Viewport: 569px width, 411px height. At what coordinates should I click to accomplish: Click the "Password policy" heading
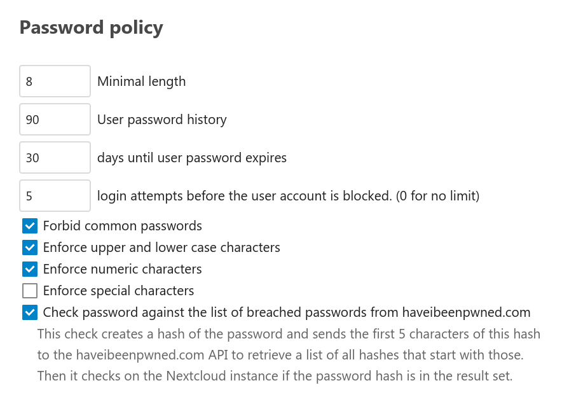(91, 28)
